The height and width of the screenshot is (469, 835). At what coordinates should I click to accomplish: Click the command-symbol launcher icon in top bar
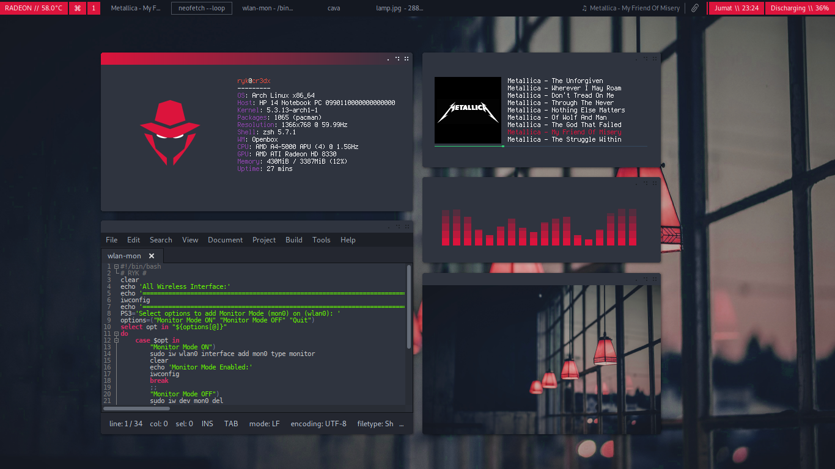[78, 8]
